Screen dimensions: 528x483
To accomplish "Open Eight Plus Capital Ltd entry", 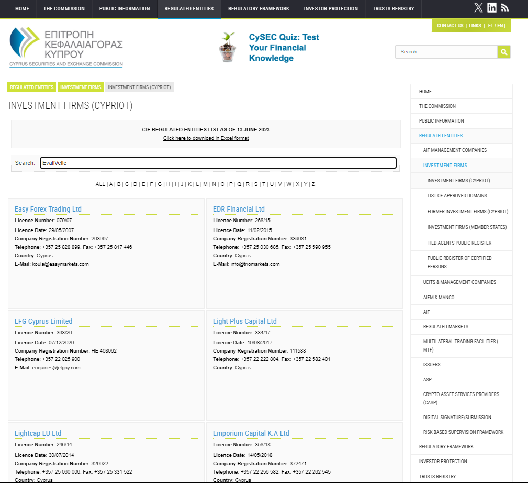I will tap(245, 321).
